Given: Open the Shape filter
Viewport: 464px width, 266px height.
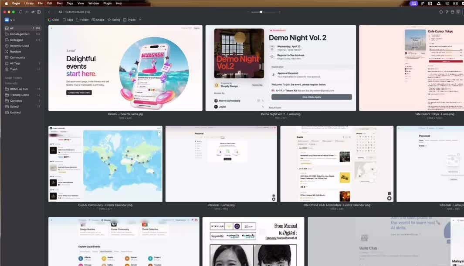Looking at the screenshot, I should coord(98,20).
